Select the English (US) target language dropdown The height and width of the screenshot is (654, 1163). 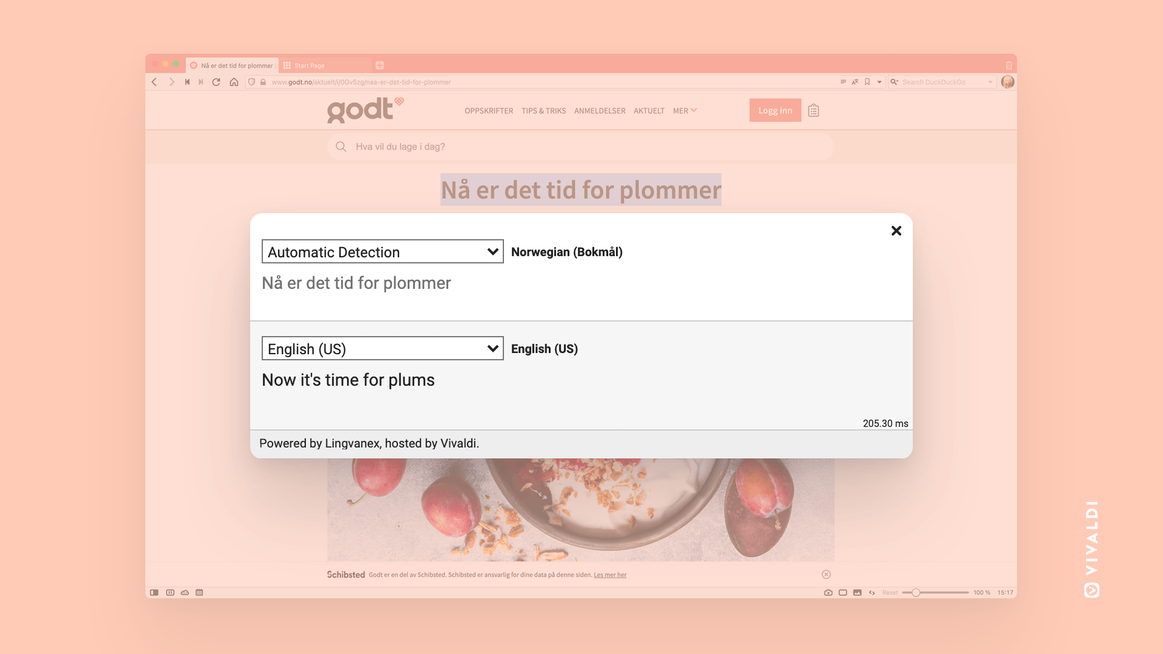tap(383, 348)
